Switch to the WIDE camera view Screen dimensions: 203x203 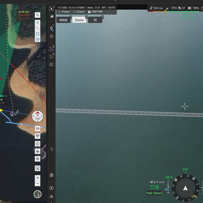click(63, 20)
